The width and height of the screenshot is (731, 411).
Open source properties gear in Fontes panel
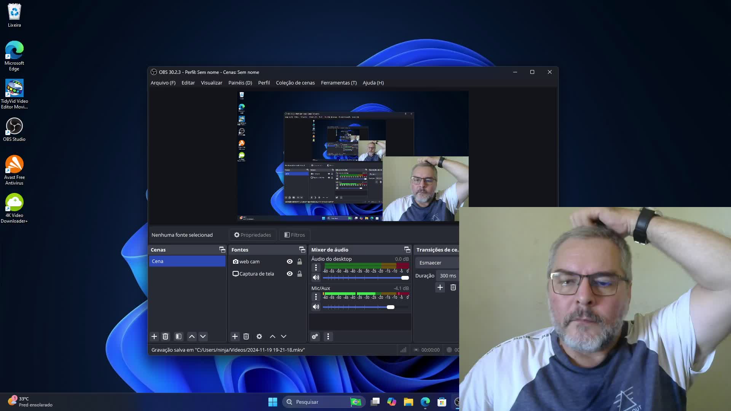259,336
